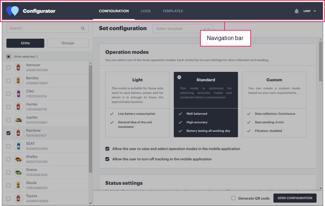
Task: Toggle the Units selected master checkbox
Action: click(9, 57)
